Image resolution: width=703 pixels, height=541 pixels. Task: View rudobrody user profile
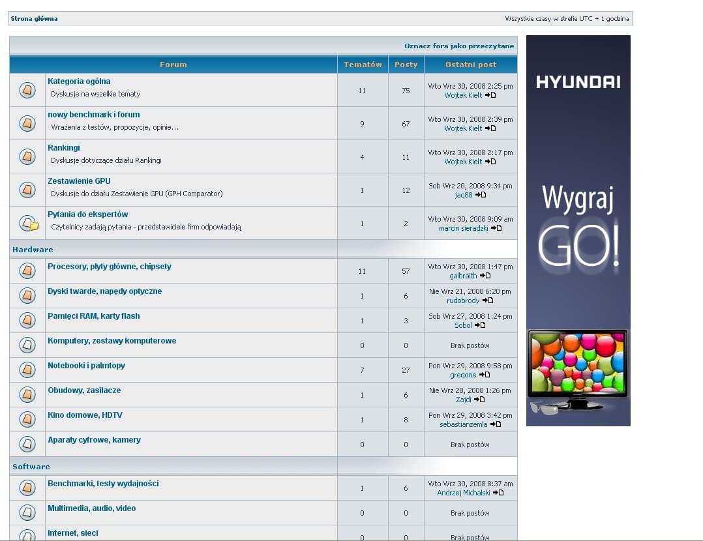point(463,300)
